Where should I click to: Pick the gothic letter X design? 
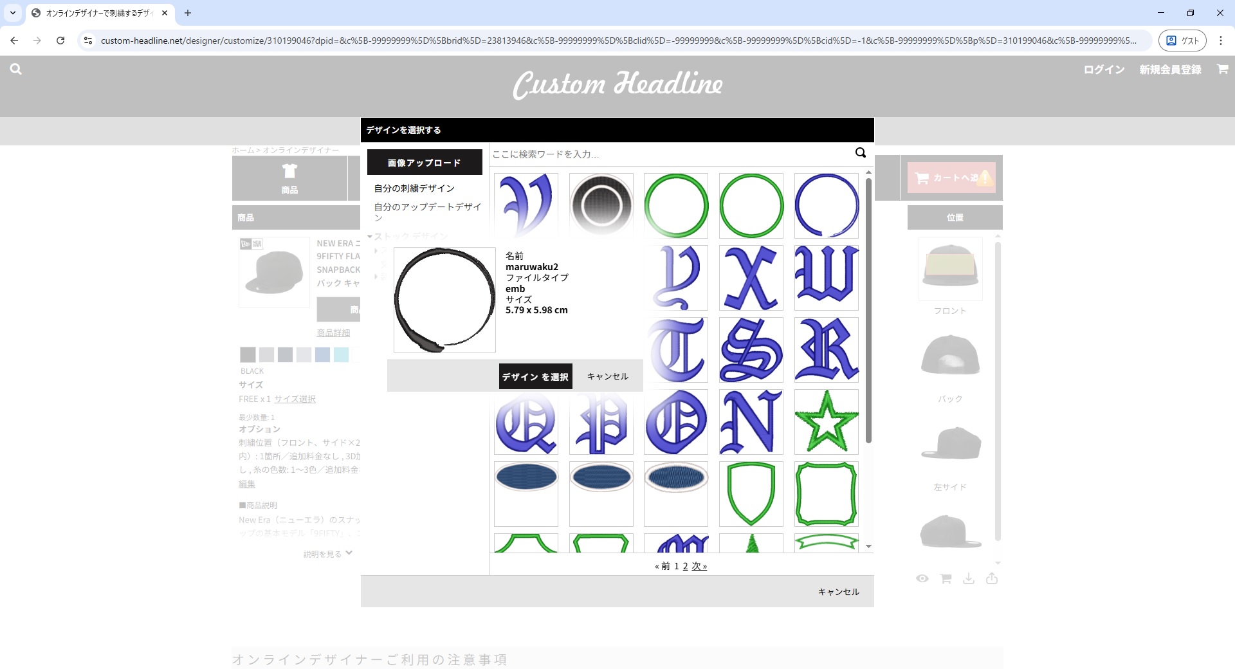click(751, 278)
